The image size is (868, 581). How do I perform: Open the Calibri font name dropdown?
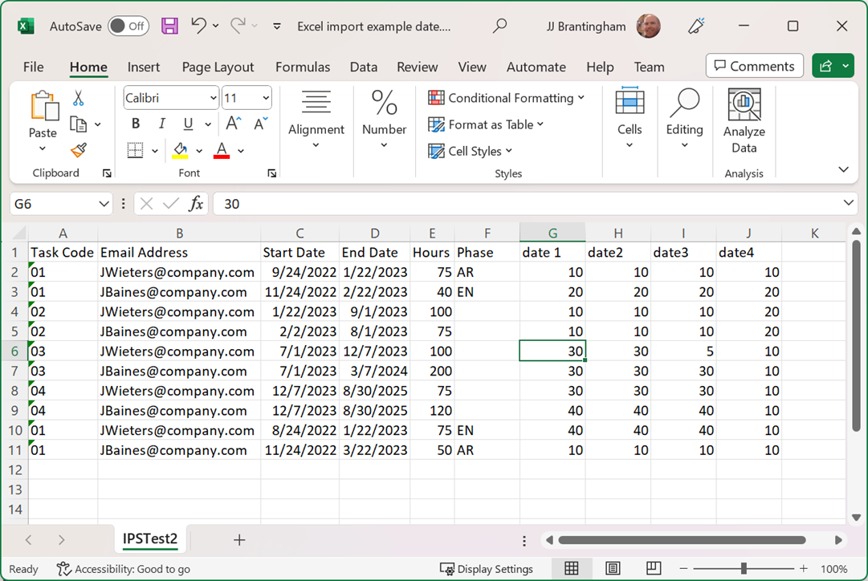213,99
